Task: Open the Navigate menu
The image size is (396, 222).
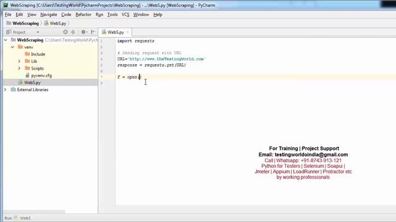Action: pos(48,15)
